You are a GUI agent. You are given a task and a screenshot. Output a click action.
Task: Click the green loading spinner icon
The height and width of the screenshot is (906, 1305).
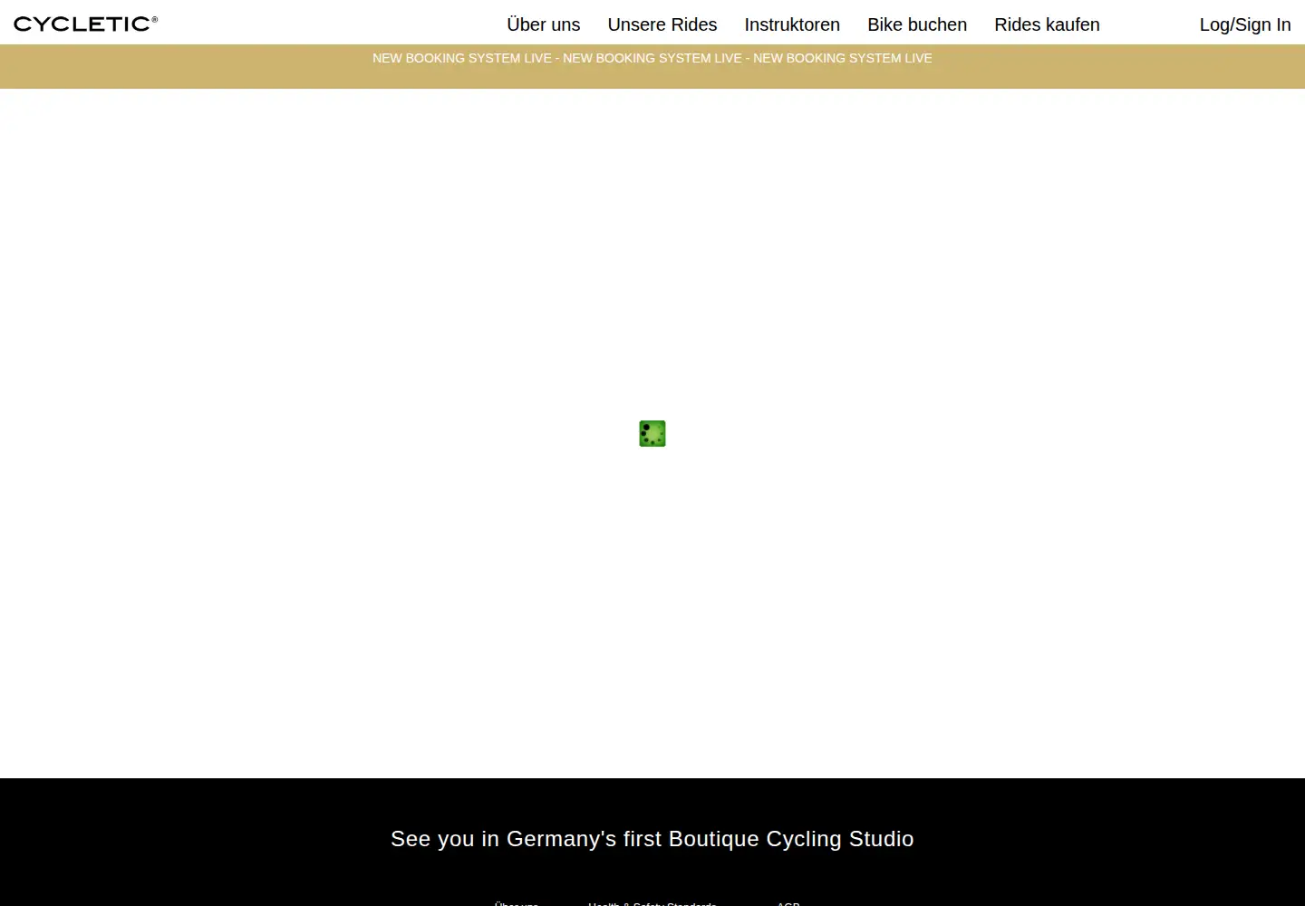[x=652, y=434]
